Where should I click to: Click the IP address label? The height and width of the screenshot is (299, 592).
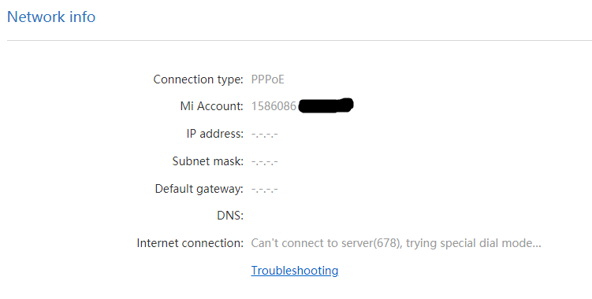pyautogui.click(x=215, y=134)
